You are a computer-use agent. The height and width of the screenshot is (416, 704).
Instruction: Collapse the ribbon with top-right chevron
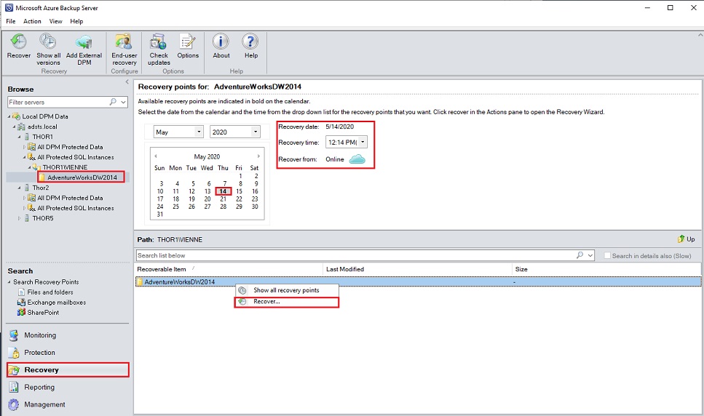(x=700, y=34)
